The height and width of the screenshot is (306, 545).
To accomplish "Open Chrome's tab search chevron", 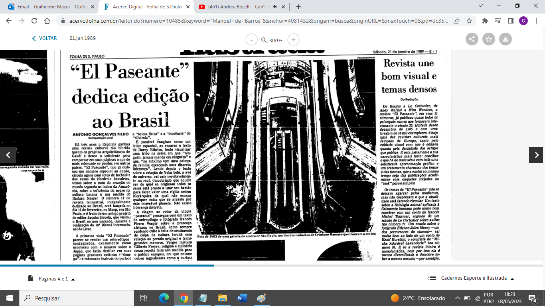I will click(x=482, y=6).
